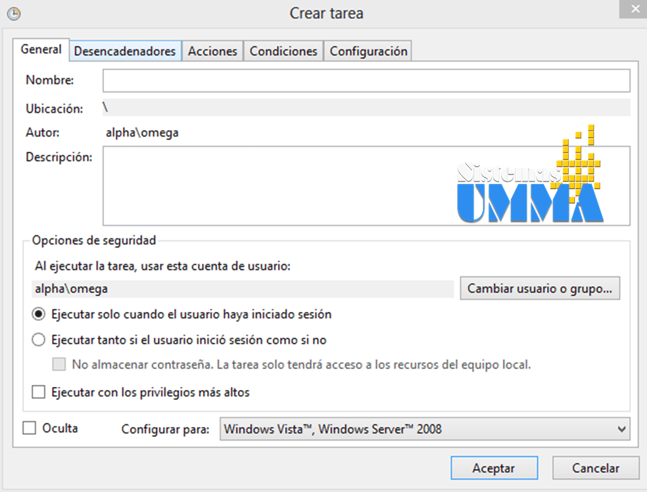This screenshot has width=647, height=492.
Task: Click the Cambiar usuario o grupo button
Action: (540, 288)
